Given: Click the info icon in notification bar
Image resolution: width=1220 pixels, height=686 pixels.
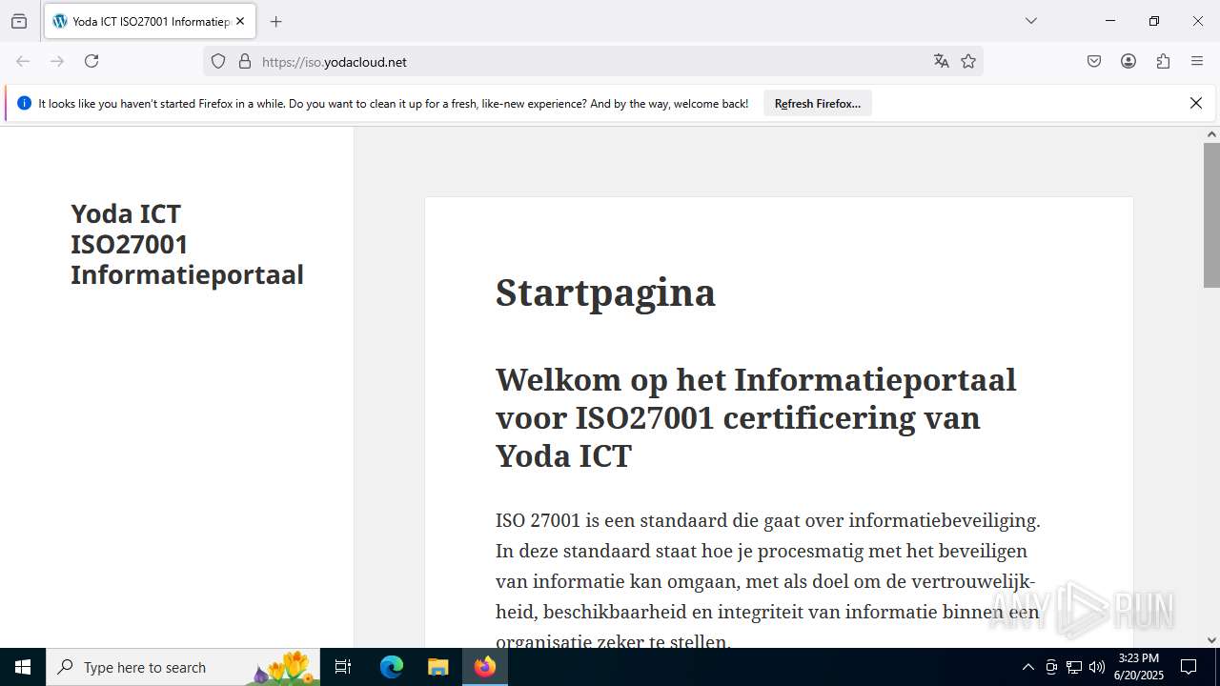Looking at the screenshot, I should (24, 103).
